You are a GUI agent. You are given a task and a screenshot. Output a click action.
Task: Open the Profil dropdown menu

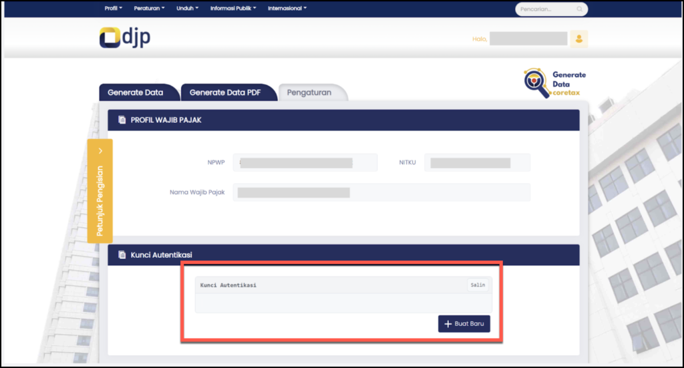pyautogui.click(x=114, y=9)
